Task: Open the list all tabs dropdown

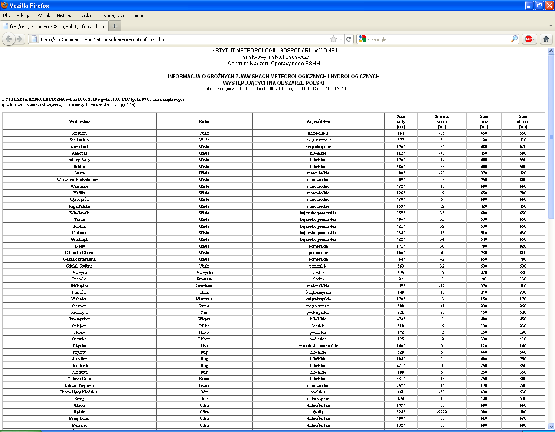Action: coord(551,26)
